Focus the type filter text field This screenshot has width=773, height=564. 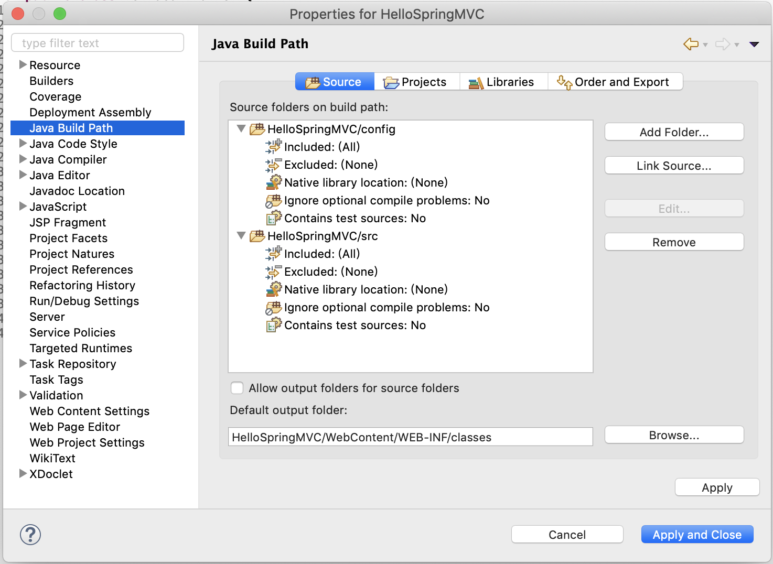(98, 43)
